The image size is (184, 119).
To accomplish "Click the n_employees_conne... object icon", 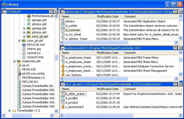I will coord(63,66).
